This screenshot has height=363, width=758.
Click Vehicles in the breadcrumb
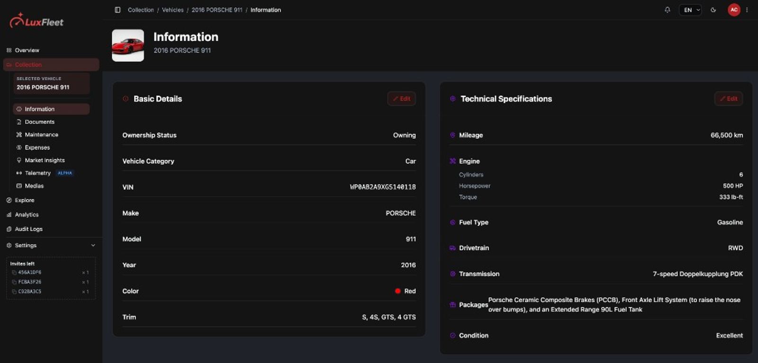(173, 10)
